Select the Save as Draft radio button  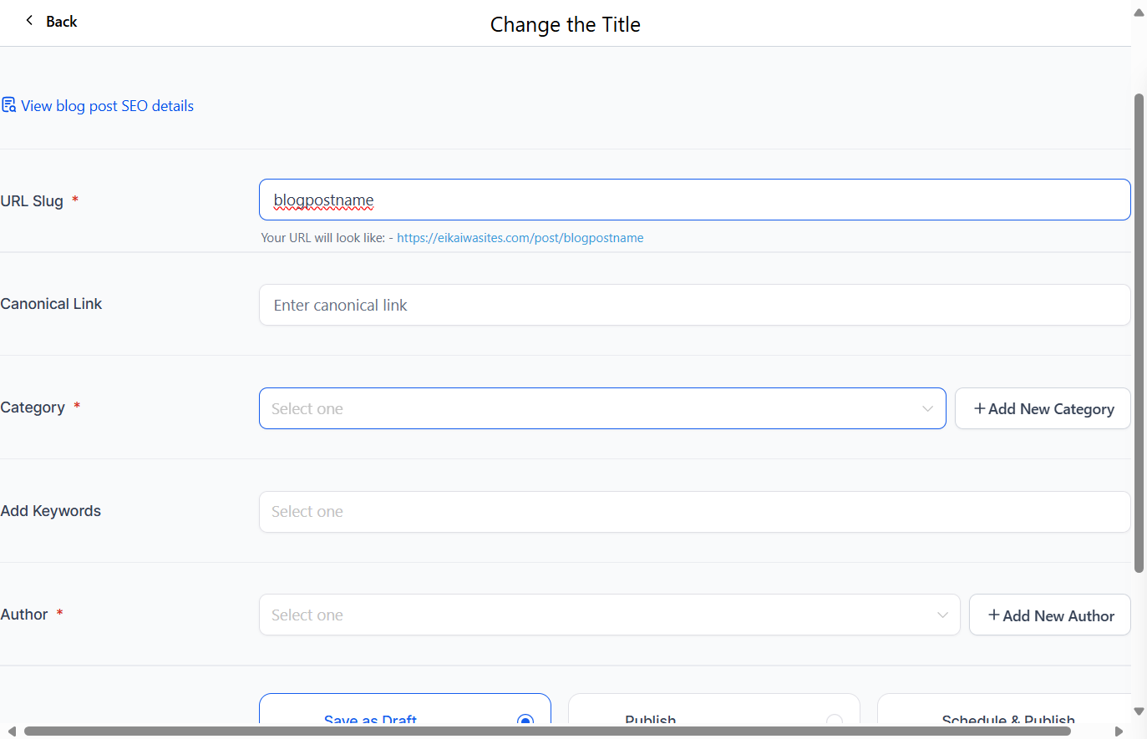pos(525,721)
